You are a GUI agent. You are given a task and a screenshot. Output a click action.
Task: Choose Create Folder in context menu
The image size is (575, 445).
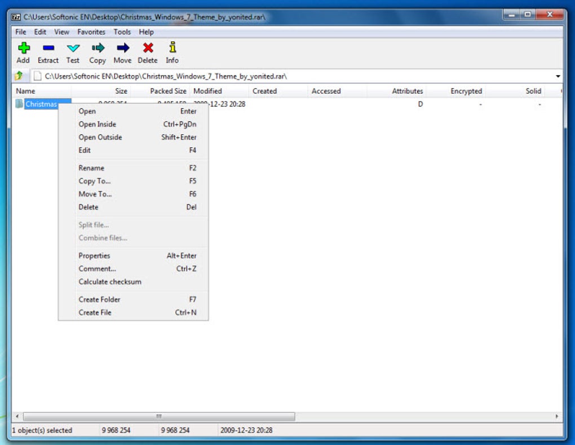(99, 299)
